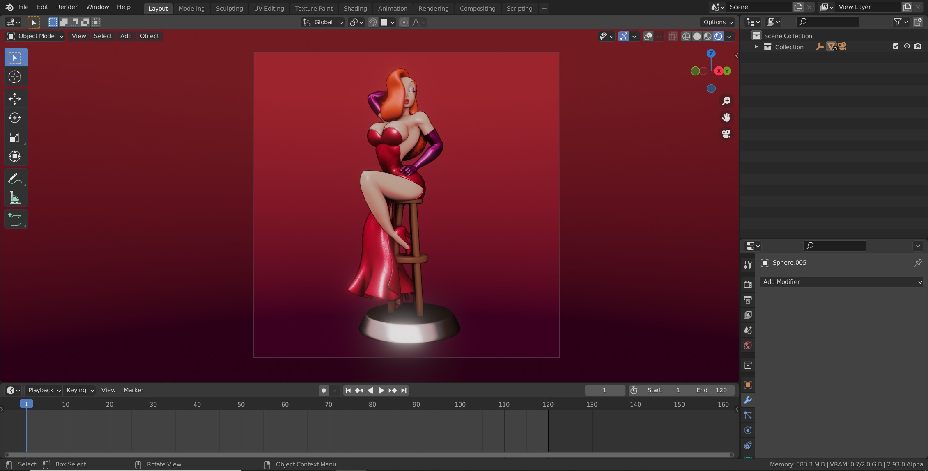
Task: Open the Object properties tab
Action: click(x=748, y=384)
